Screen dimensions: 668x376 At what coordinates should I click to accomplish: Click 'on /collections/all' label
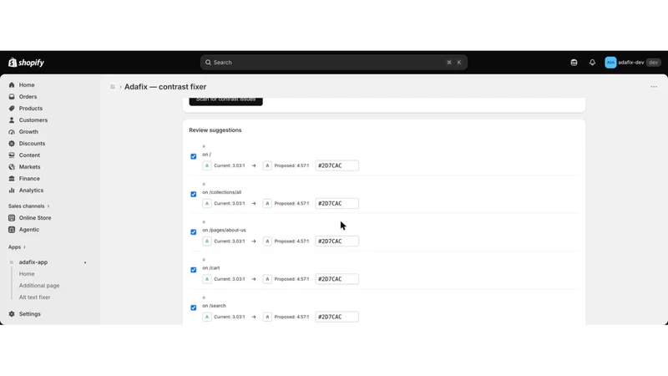point(221,192)
